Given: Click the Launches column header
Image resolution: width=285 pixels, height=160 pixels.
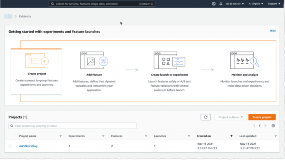Looking at the screenshot, I should point(160,136).
